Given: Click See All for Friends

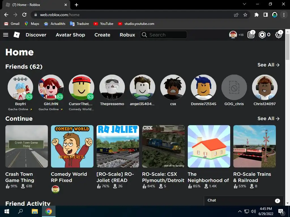Looking at the screenshot, I should 268,65.
